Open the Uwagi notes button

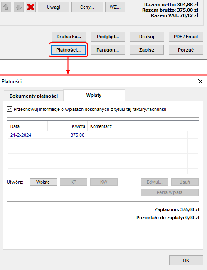coord(54,7)
